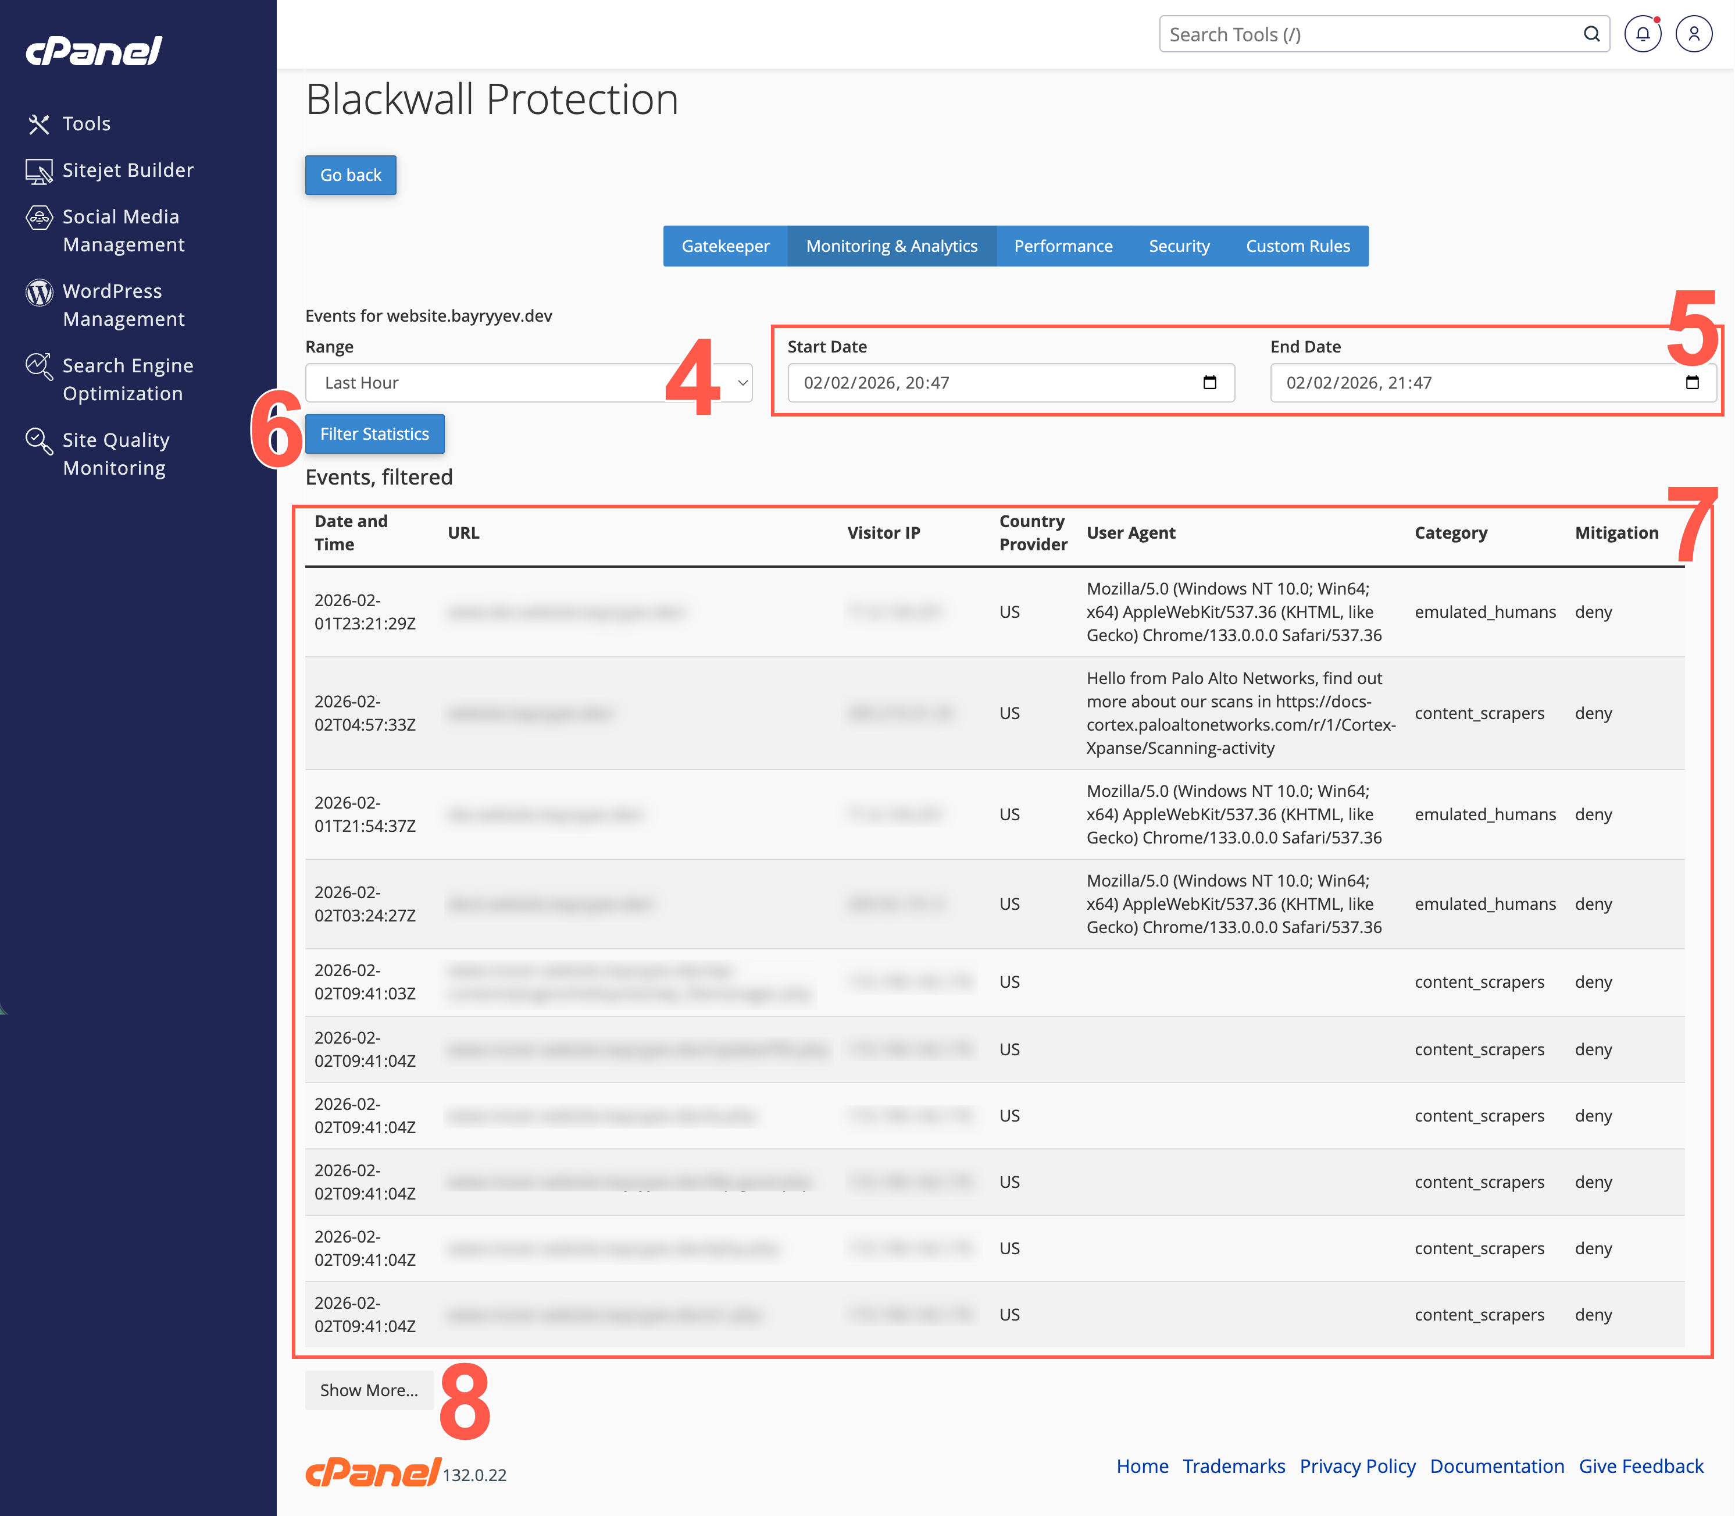
Task: Click the cPanel logo in sidebar
Action: 94,51
